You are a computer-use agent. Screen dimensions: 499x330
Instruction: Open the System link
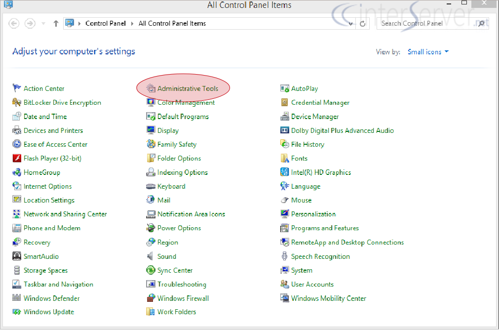(302, 270)
